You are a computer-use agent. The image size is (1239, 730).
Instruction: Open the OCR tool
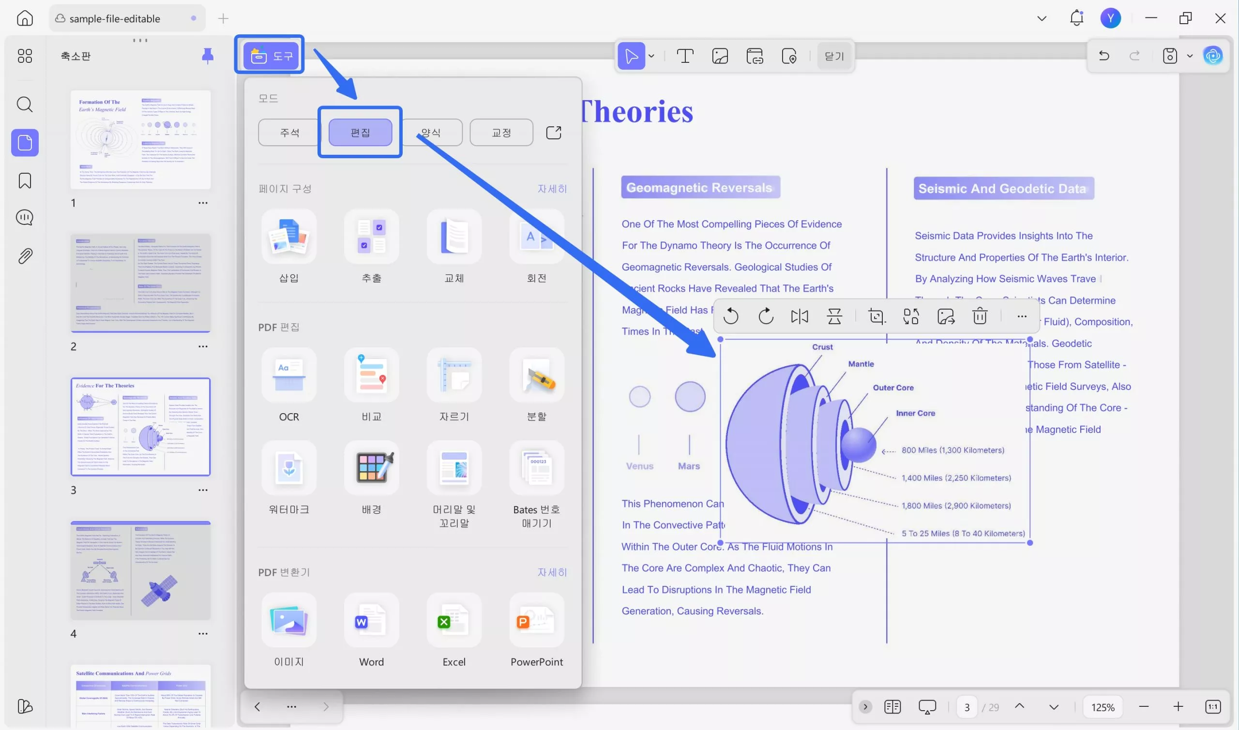(x=289, y=376)
